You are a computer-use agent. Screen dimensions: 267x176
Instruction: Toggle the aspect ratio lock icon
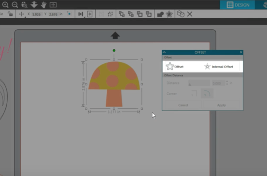(x=10, y=14)
